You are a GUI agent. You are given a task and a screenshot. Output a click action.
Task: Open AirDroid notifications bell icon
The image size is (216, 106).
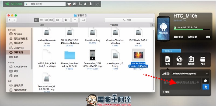[85, 4]
